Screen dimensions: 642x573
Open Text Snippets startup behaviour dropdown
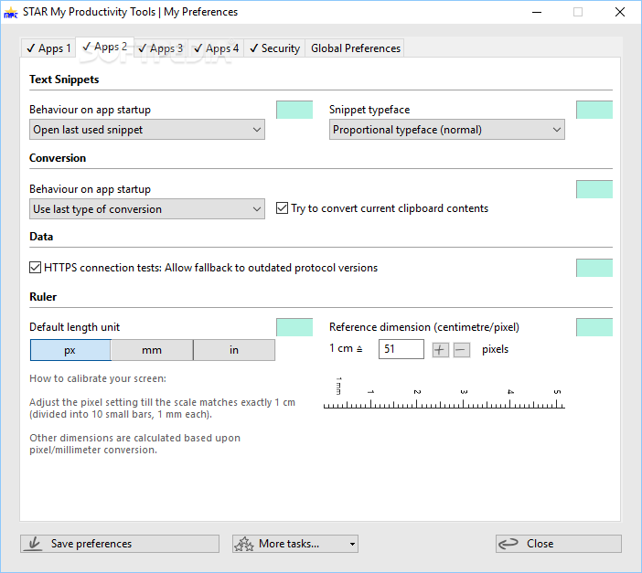[x=147, y=130]
